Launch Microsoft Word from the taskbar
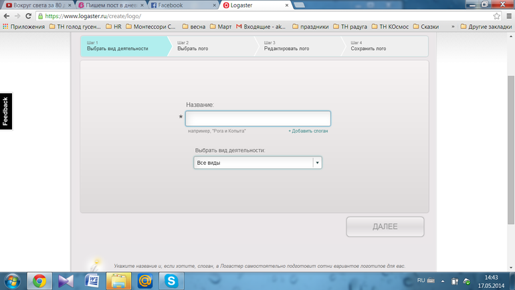Image resolution: width=515 pixels, height=290 pixels. tap(92, 281)
